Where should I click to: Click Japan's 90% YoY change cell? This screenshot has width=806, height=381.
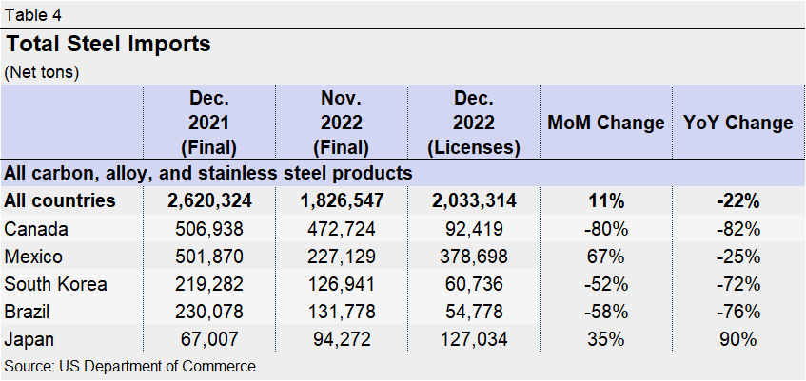738,339
